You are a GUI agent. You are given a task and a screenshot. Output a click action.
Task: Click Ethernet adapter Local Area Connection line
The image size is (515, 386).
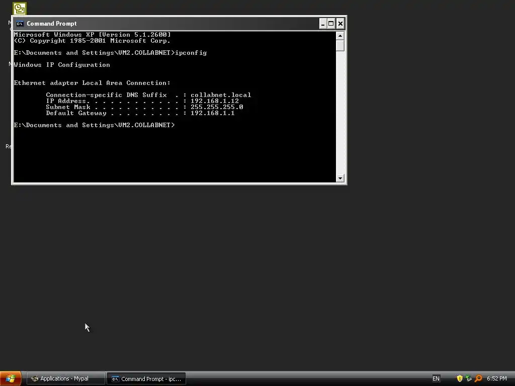[x=92, y=83]
